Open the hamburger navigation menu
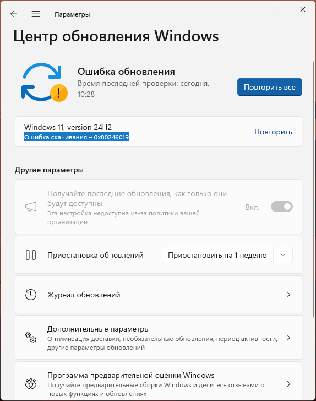This screenshot has width=316, height=401. click(36, 14)
